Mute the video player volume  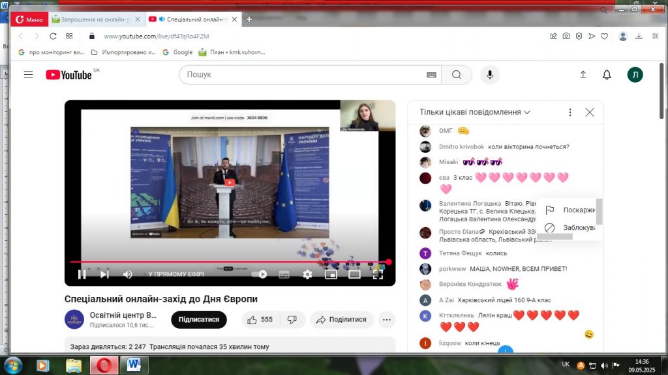pos(128,274)
